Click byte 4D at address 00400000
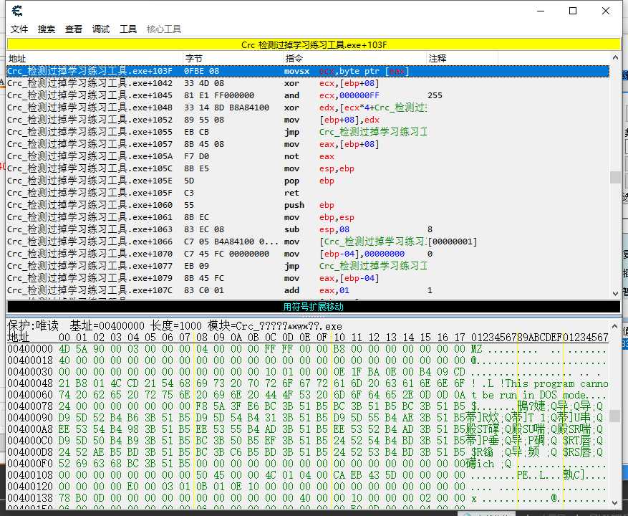Viewport: 628px width, 516px height. (64, 349)
